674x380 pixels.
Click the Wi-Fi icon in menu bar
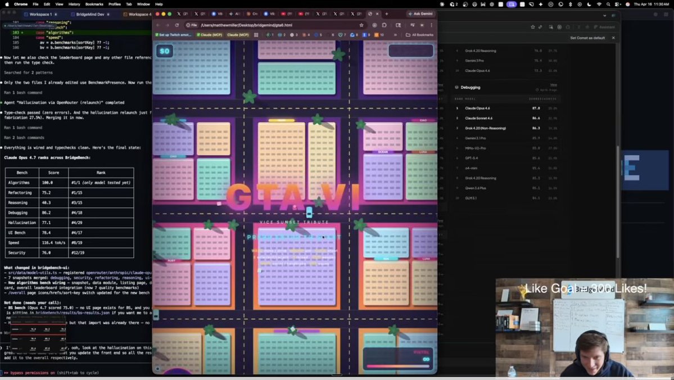click(599, 4)
